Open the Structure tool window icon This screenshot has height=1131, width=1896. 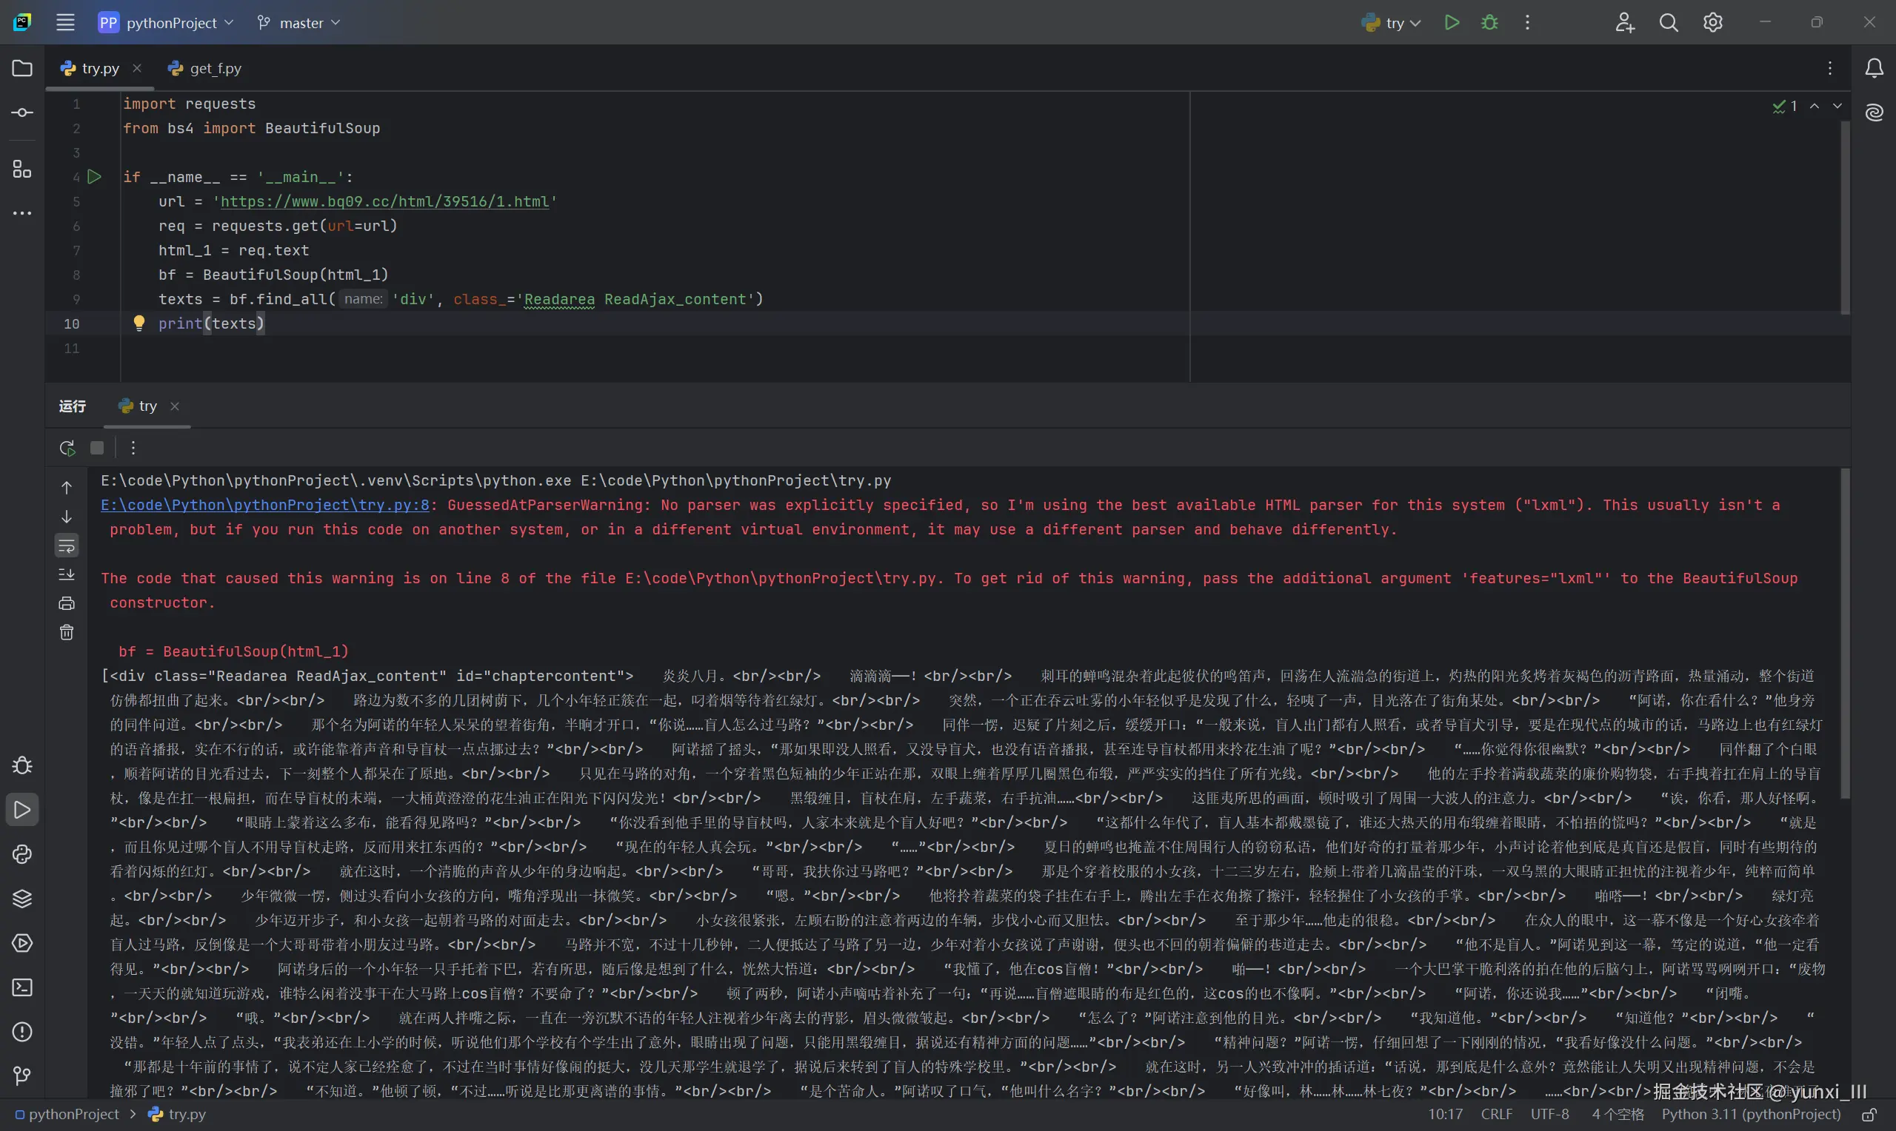[x=22, y=170]
